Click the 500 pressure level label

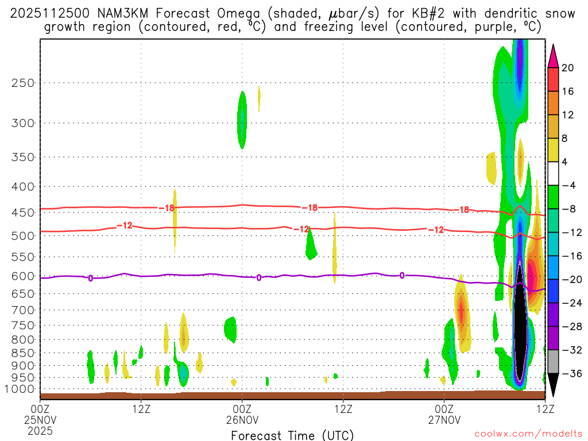pyautogui.click(x=23, y=236)
